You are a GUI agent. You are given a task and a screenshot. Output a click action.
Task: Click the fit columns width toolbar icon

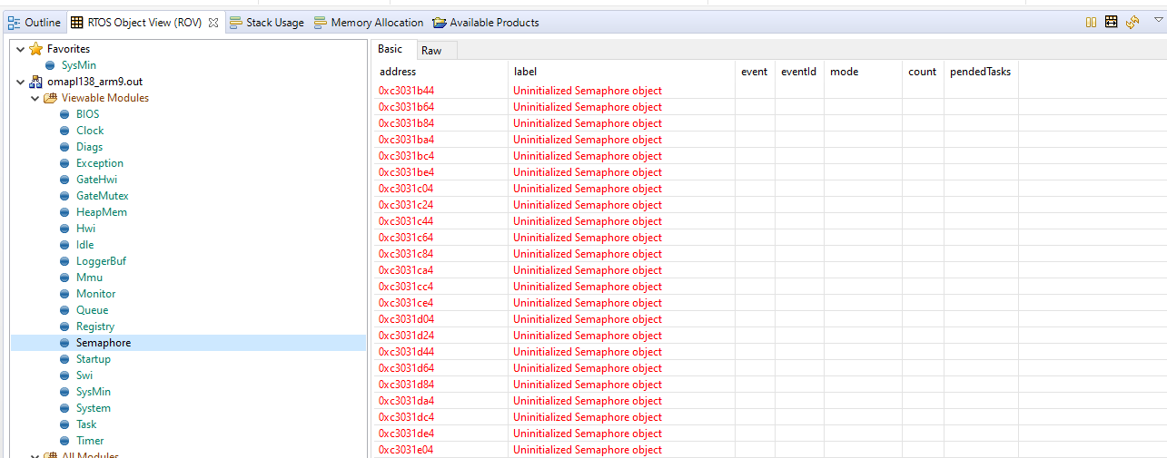point(1111,22)
